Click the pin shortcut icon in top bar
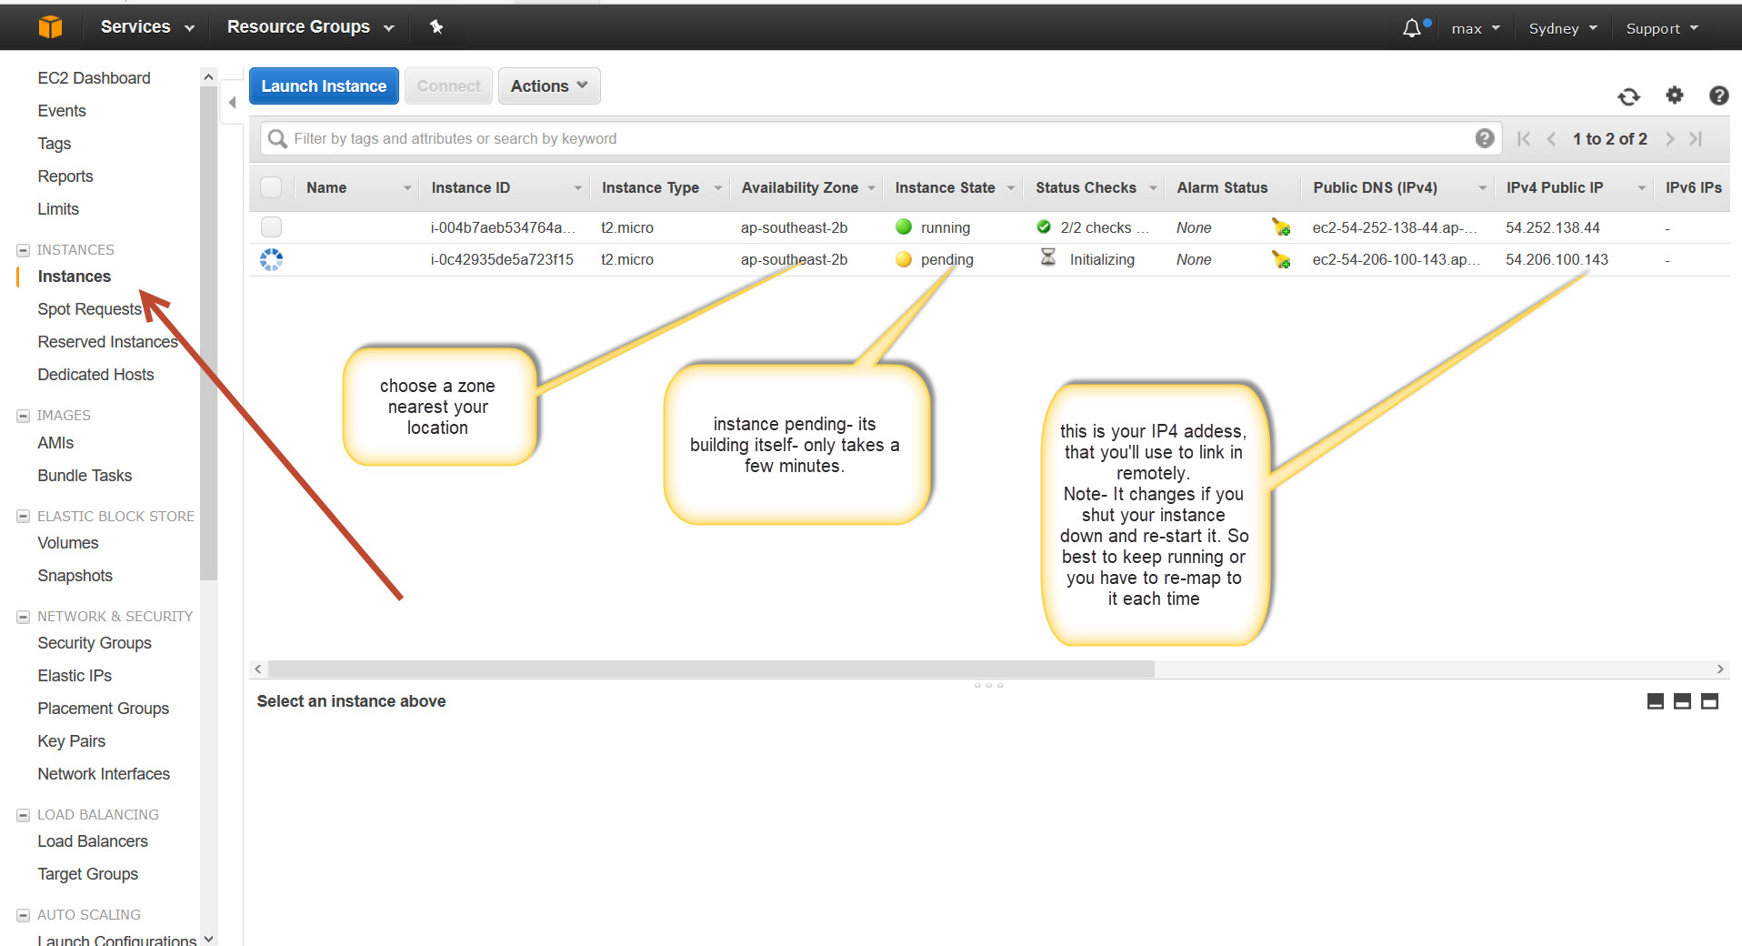 [x=436, y=27]
